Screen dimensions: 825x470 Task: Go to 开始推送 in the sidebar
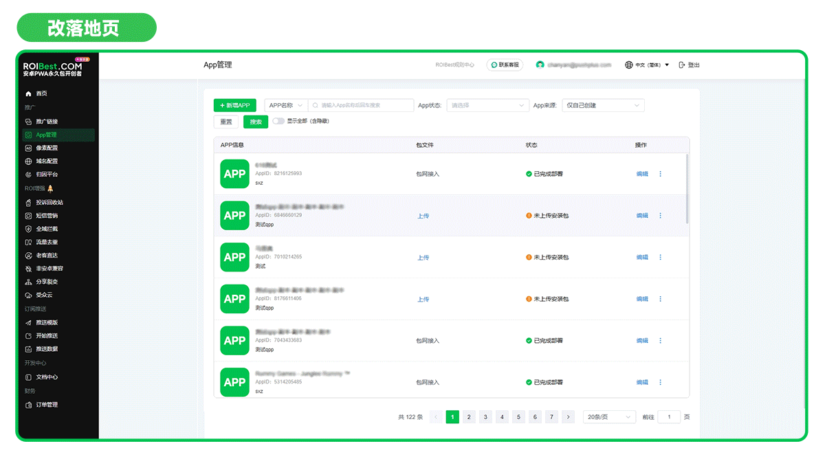[47, 336]
